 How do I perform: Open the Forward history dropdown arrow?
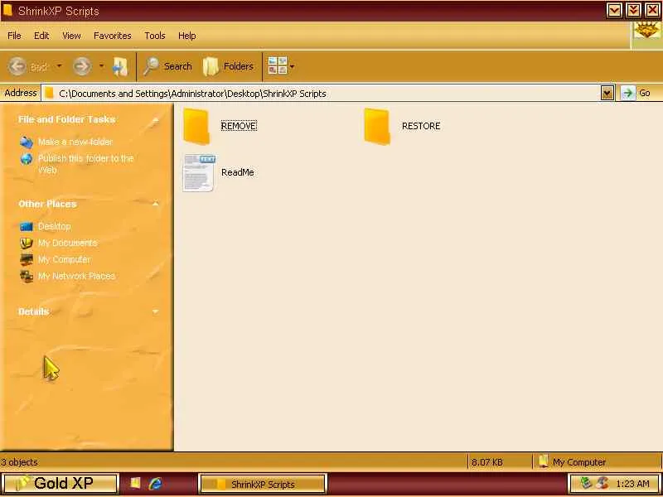[x=101, y=66]
